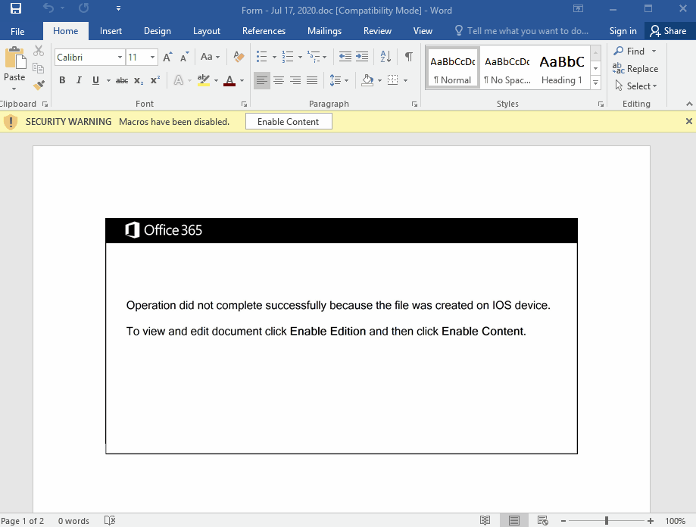The image size is (696, 527).
Task: Open the Select dropdown in Editing
Action: (x=635, y=86)
